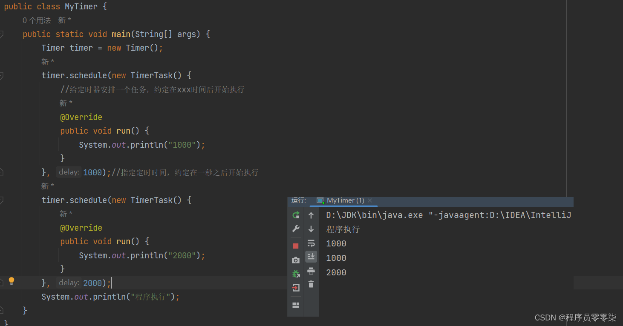Viewport: 623px width, 326px height.
Task: Collapse the first timer.schedule fold marker
Action: [x=2, y=76]
